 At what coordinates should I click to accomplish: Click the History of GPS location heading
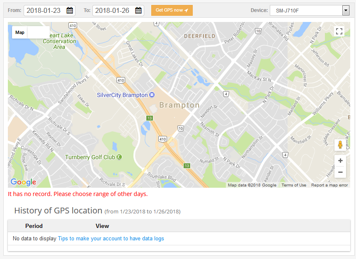click(x=58, y=211)
